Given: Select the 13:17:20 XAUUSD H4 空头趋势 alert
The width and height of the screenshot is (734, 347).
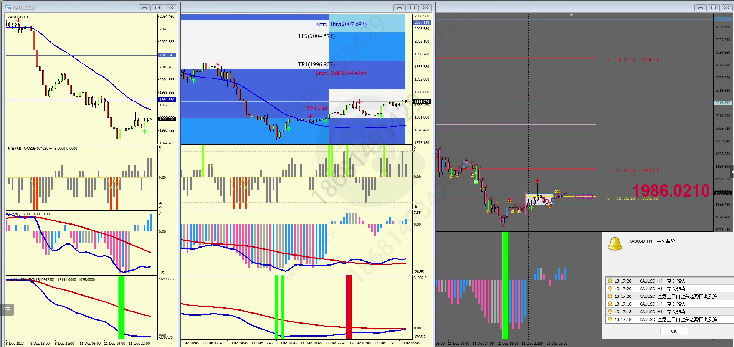Looking at the screenshot, I should (670, 281).
